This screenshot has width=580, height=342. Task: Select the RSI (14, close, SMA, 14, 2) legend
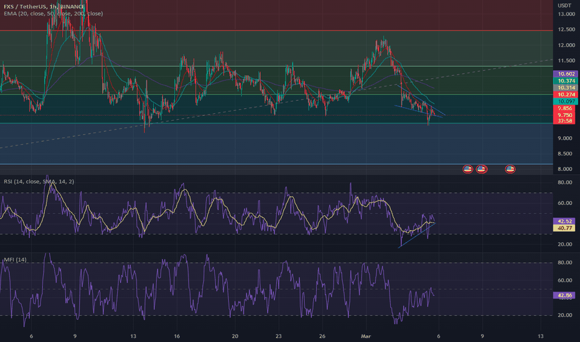39,182
